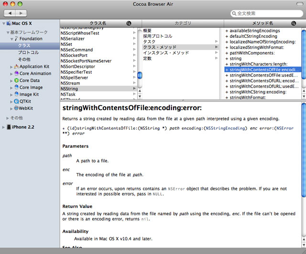
Task: Select the pathWithComponents: method
Action: (x=262, y=53)
